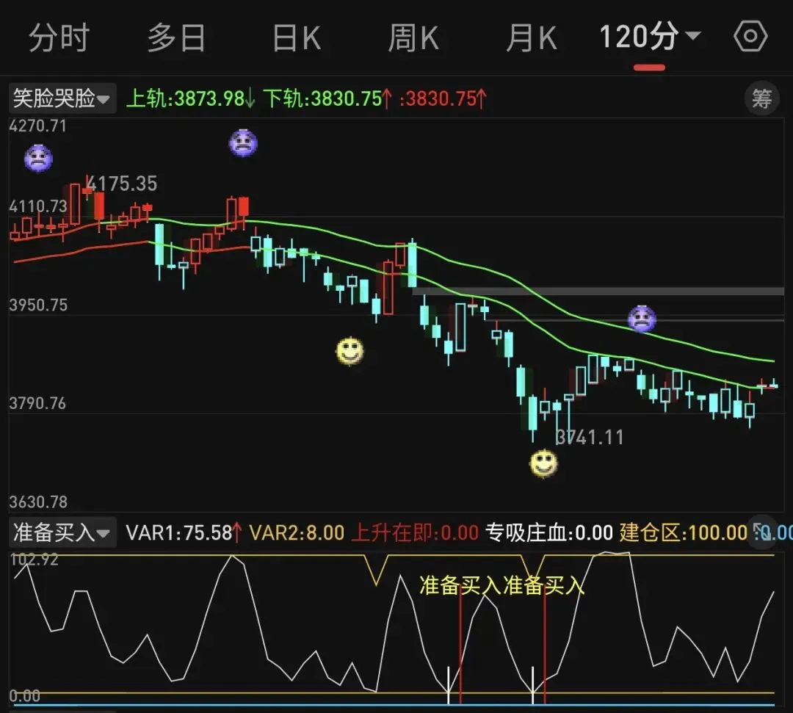Open the 120分 period dropdown
Viewport: 793px width, 713px height.
[x=650, y=37]
